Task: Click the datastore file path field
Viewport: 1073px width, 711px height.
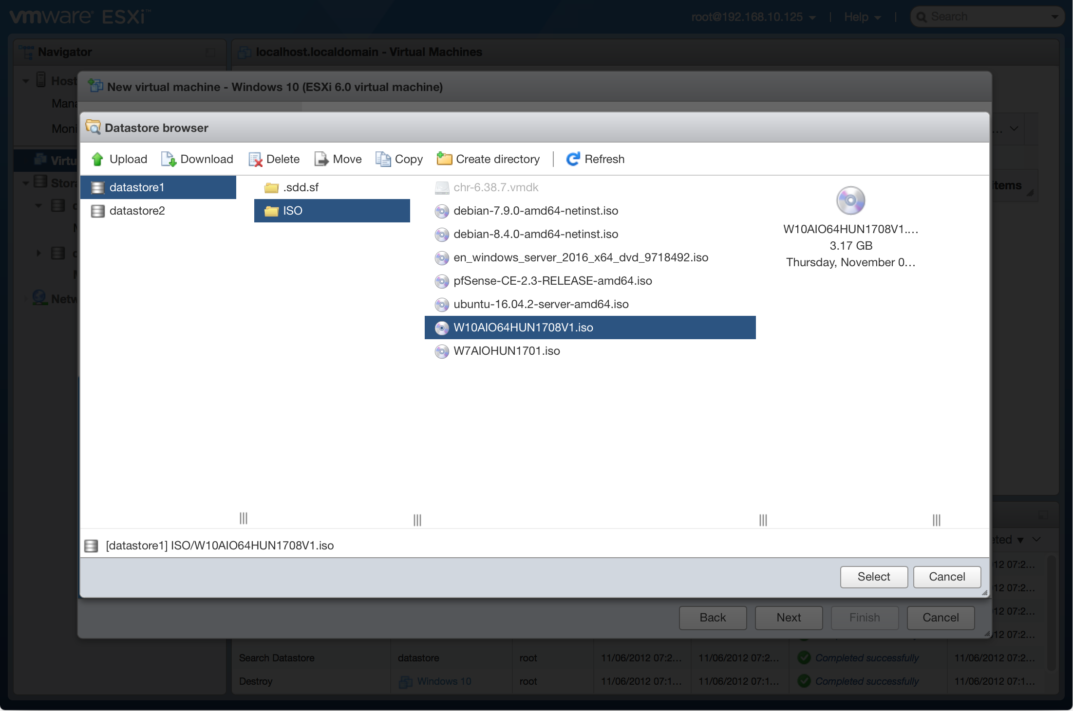Action: (535, 546)
